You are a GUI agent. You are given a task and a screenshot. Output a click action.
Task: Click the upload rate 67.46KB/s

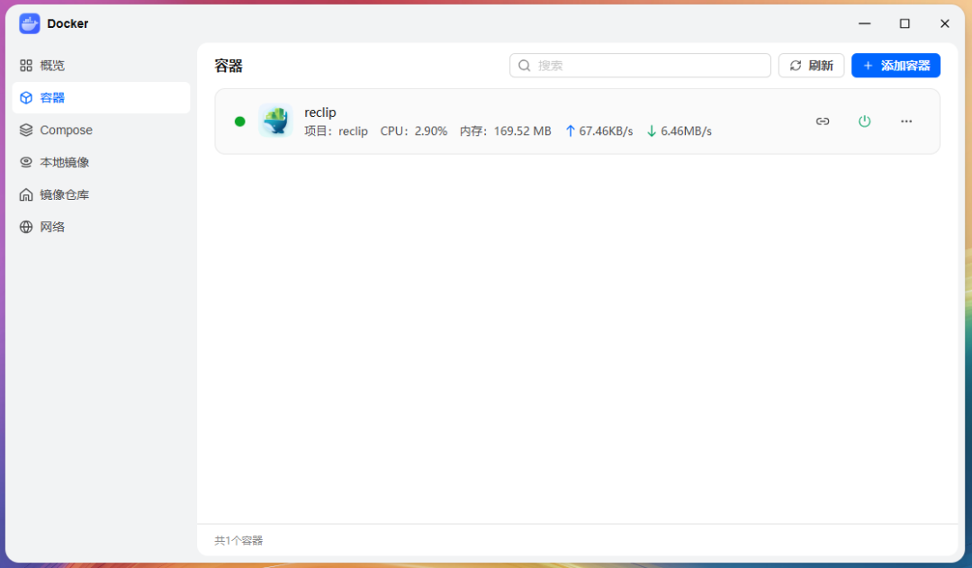(598, 131)
